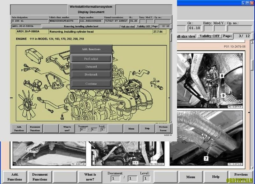Click overlay Level input field
The image size is (255, 184).
pyautogui.click(x=103, y=130)
